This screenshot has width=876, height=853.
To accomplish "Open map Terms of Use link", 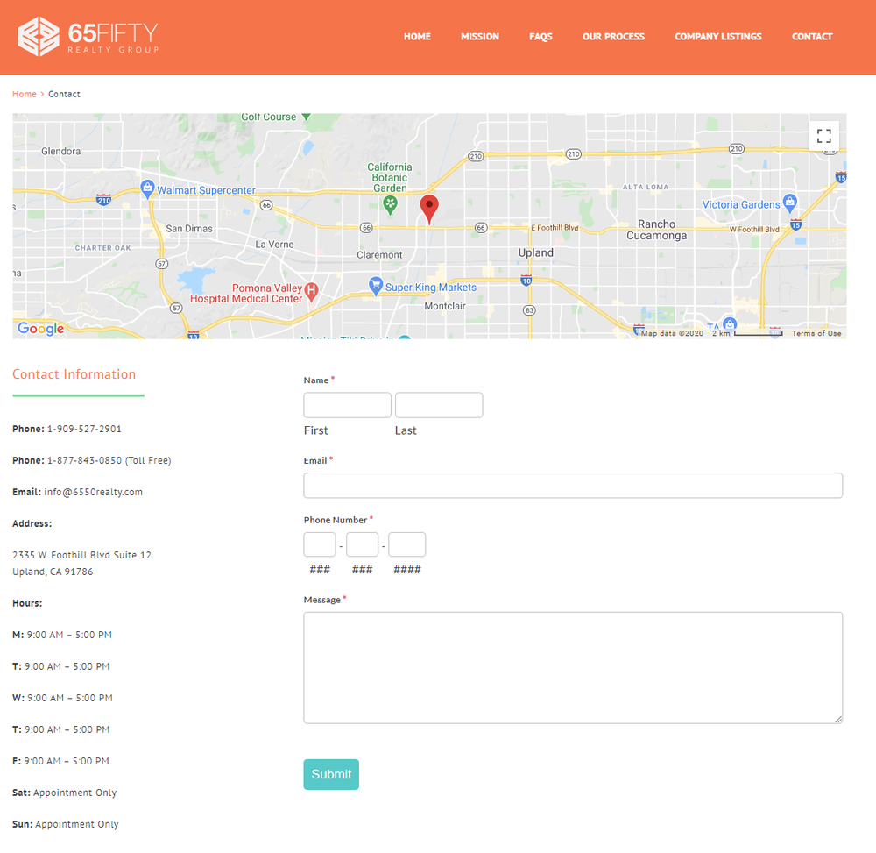I will pyautogui.click(x=816, y=333).
